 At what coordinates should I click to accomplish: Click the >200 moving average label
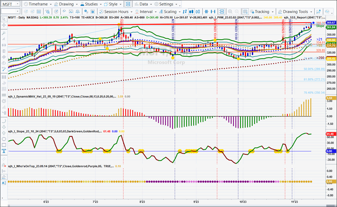point(320,58)
